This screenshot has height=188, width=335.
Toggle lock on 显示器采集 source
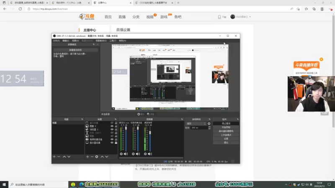(x=116, y=142)
